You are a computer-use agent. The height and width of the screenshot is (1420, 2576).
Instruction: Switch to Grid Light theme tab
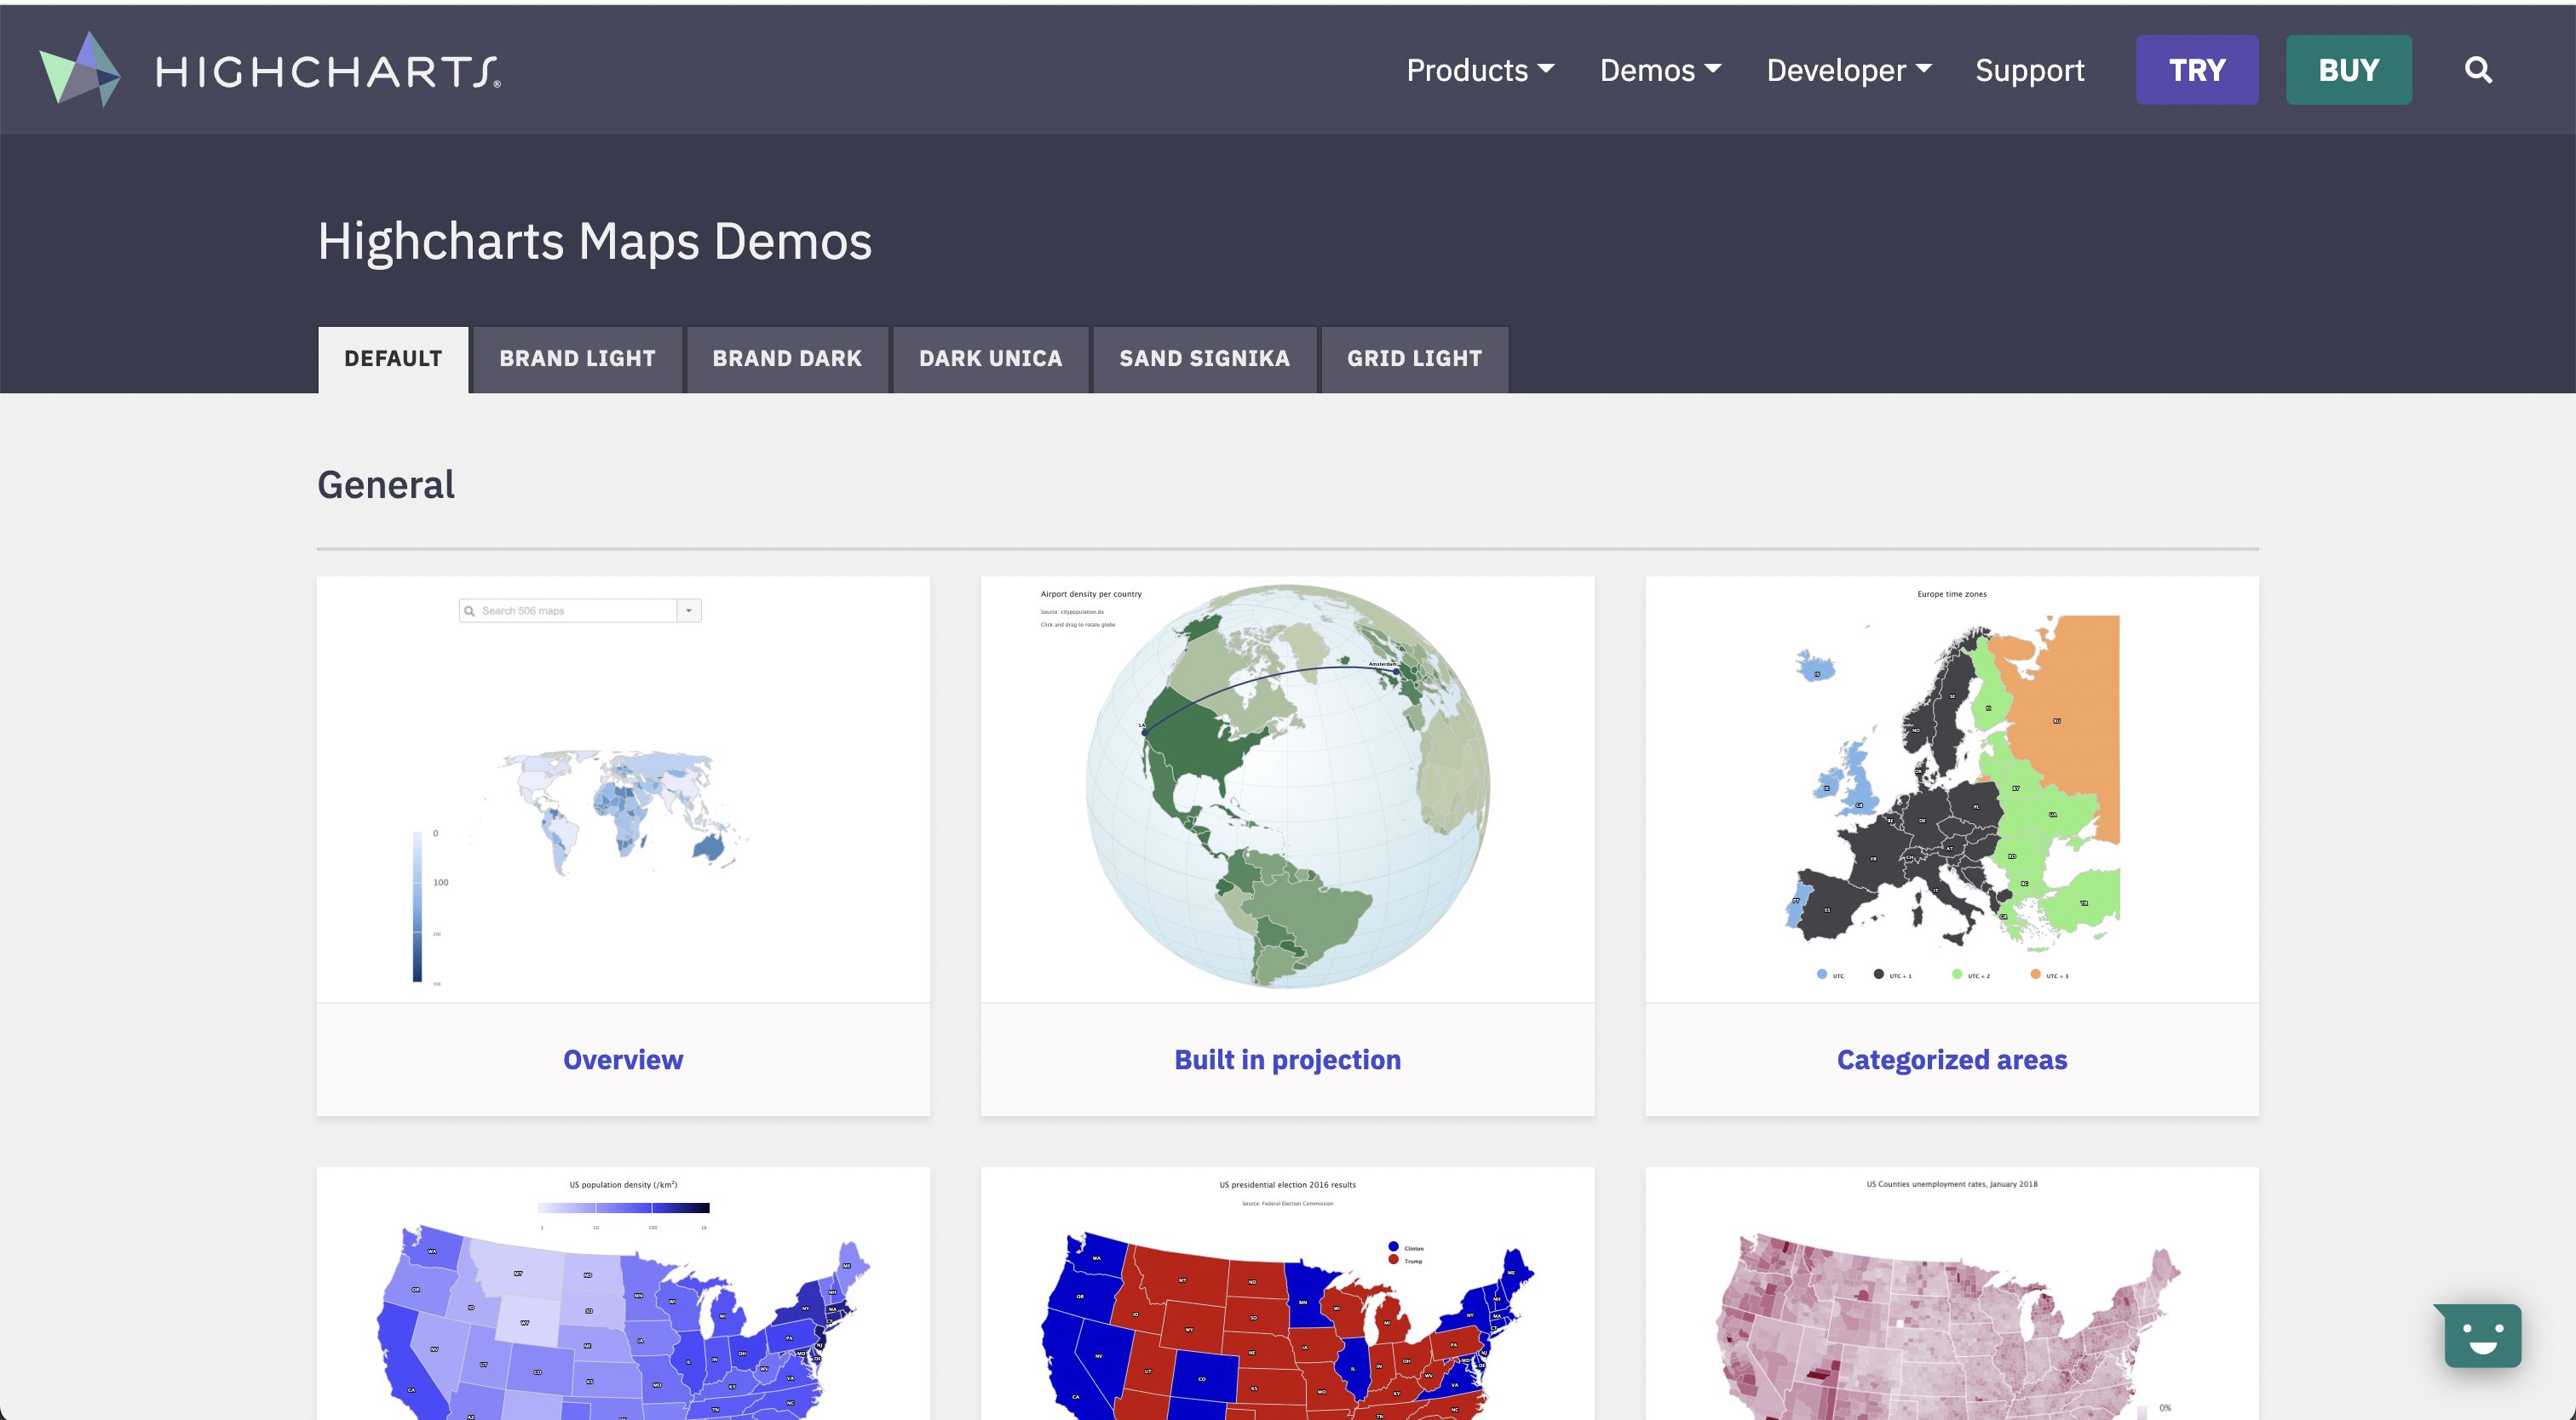click(x=1414, y=358)
